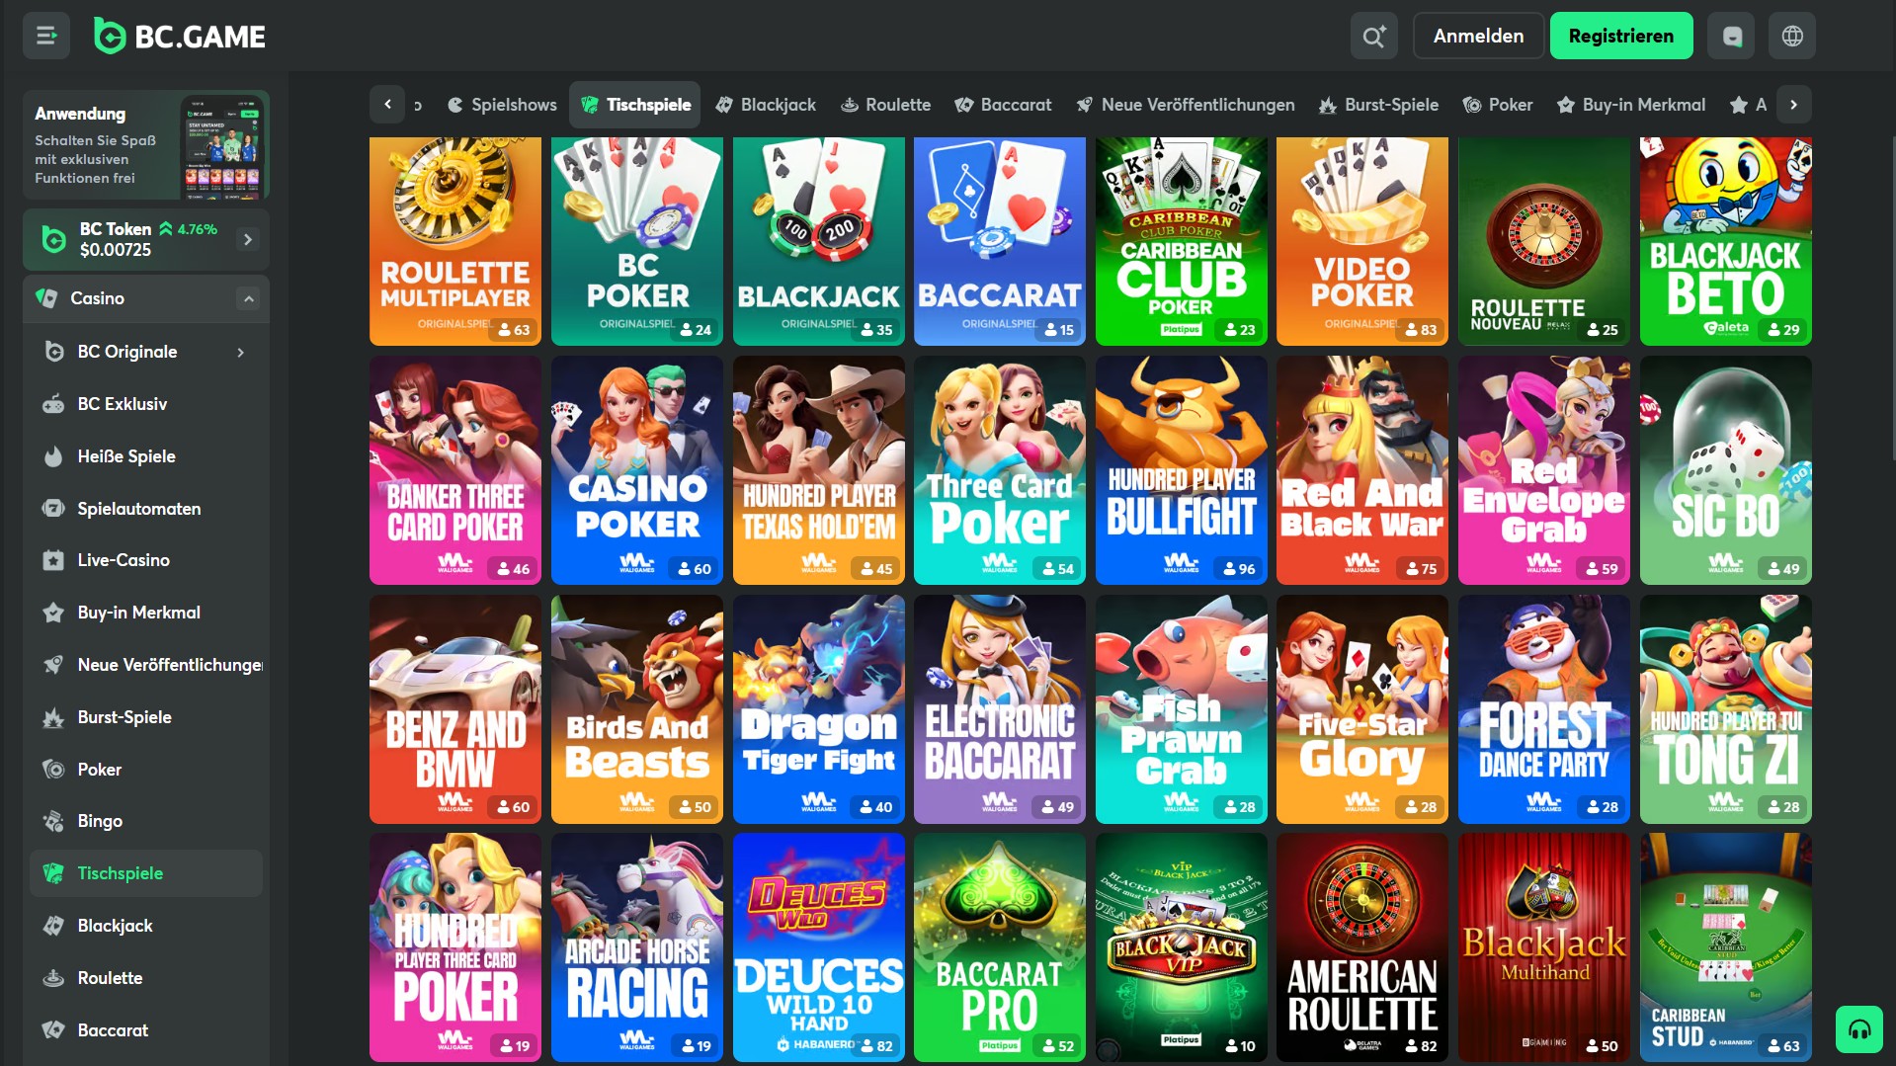The height and width of the screenshot is (1066, 1896).
Task: Select Spielautomaten in the sidebar
Action: click(x=138, y=508)
